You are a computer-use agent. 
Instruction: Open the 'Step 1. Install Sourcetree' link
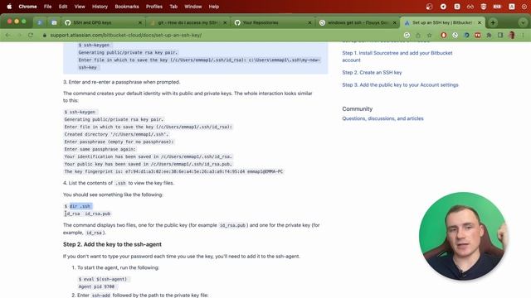pos(397,56)
